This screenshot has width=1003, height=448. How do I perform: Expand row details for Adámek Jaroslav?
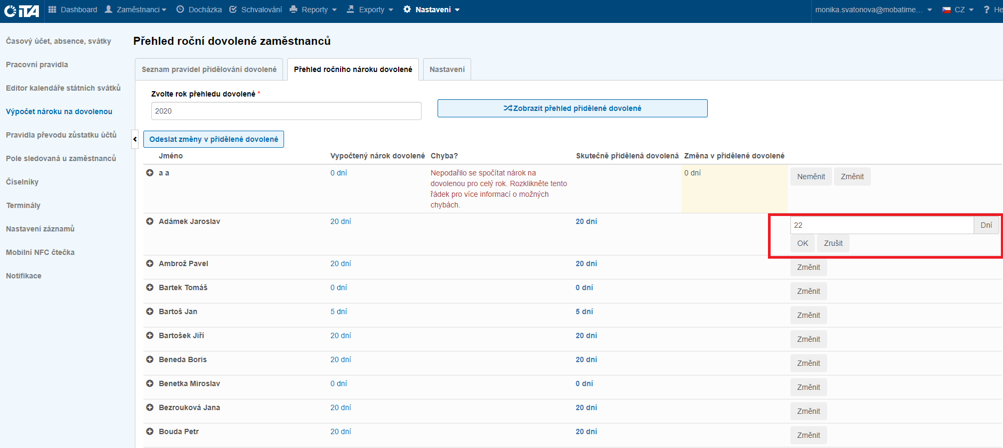pos(150,221)
